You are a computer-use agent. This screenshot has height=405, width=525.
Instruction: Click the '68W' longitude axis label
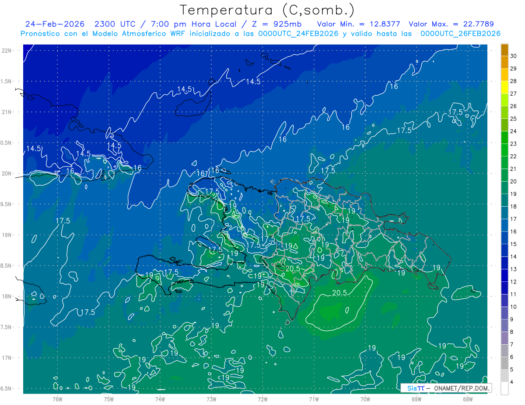[x=468, y=399]
